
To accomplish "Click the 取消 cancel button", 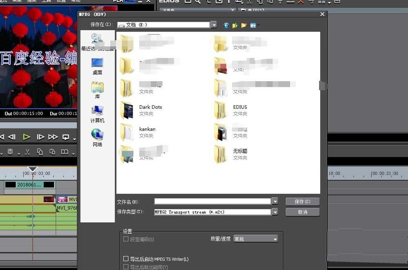I will 302,212.
